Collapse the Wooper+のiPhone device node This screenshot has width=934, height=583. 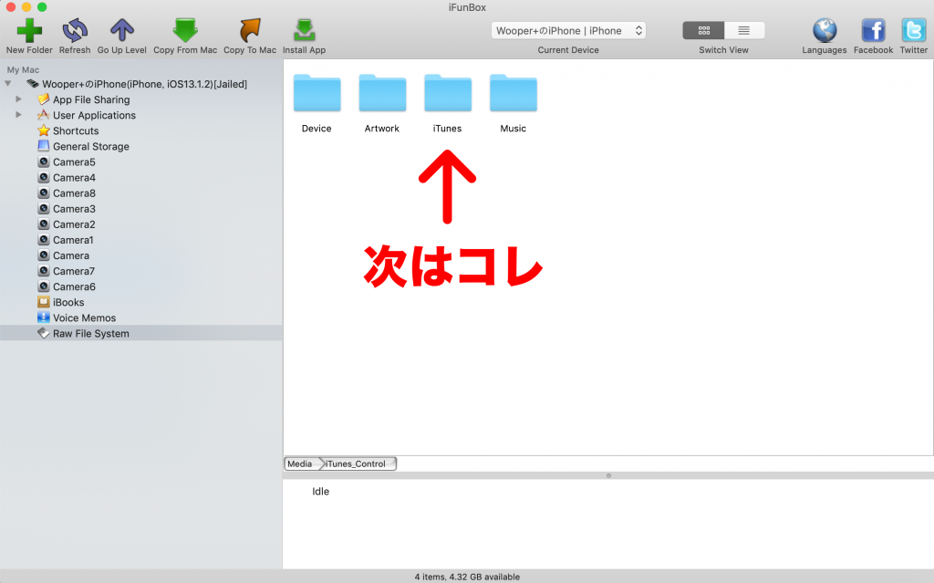pos(8,84)
